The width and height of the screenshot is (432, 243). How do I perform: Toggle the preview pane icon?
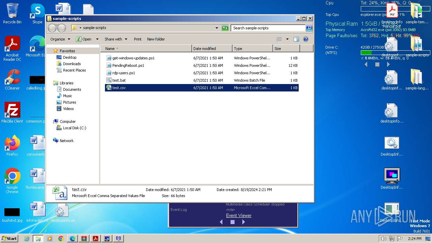(296, 39)
